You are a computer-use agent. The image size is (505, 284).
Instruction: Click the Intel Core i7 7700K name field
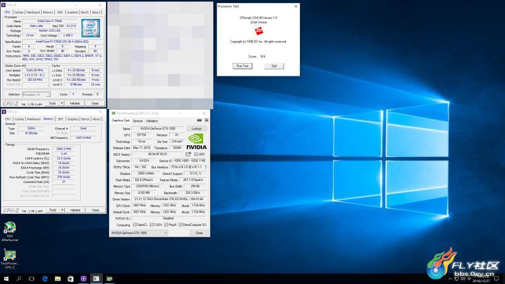pos(50,21)
